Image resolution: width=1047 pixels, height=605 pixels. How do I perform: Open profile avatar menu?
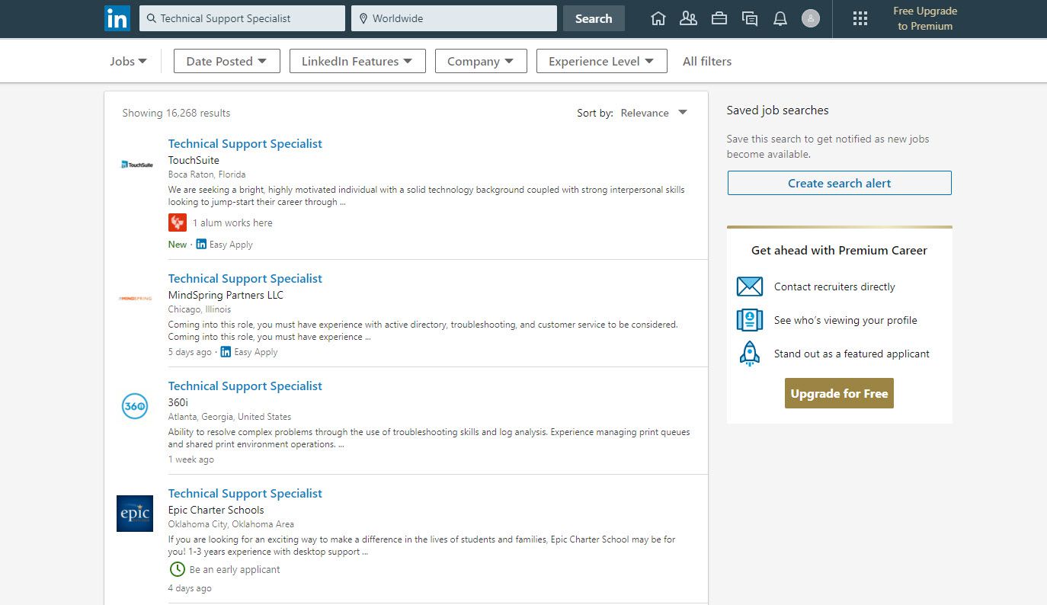point(811,18)
